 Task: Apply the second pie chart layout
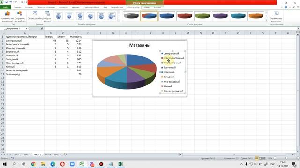[69, 16]
